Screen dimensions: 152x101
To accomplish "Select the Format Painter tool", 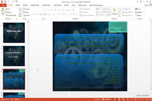I will (x=11, y=15).
